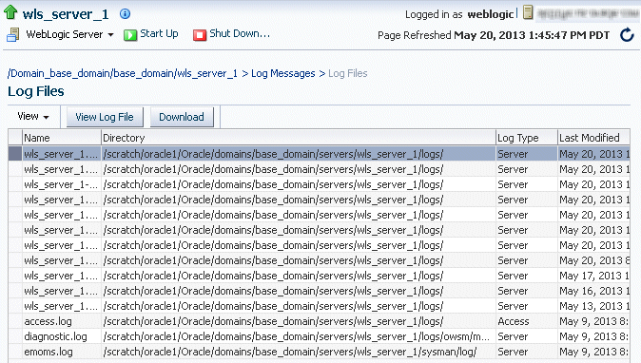Image resolution: width=641 pixels, height=363 pixels.
Task: Click the weblogic user name text
Action: pyautogui.click(x=490, y=14)
